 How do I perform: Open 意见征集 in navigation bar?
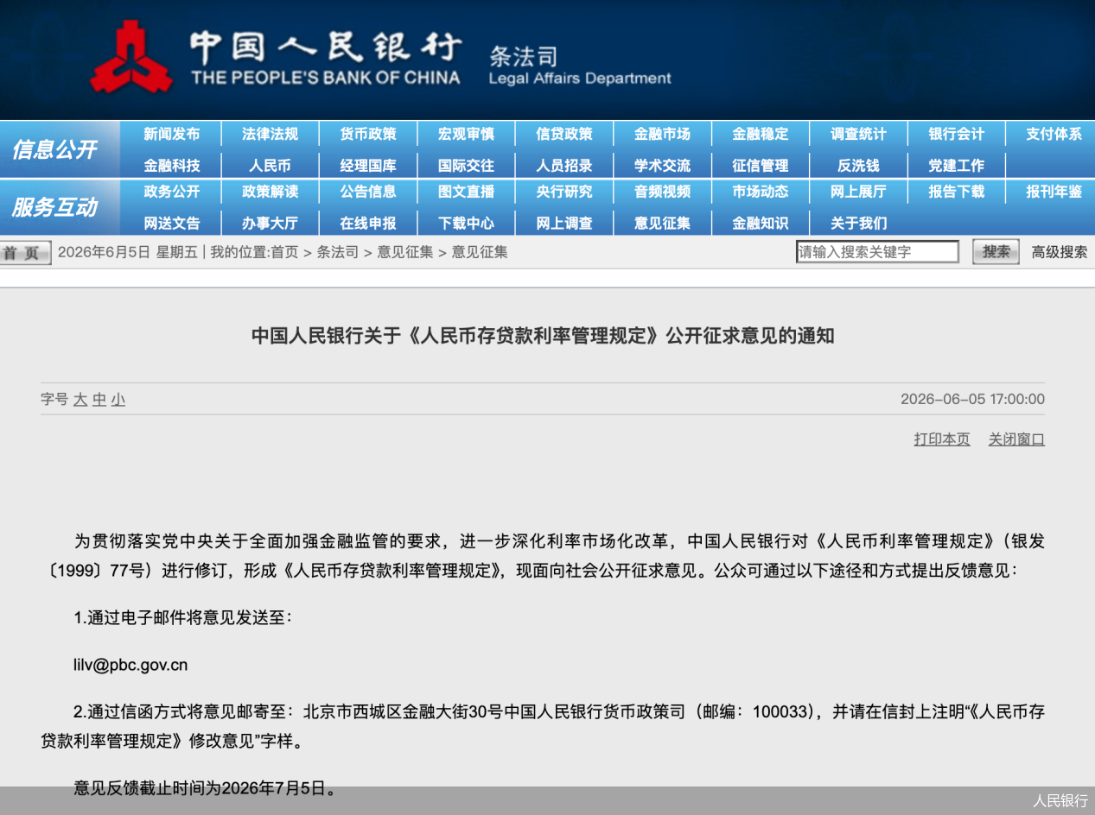coord(662,224)
